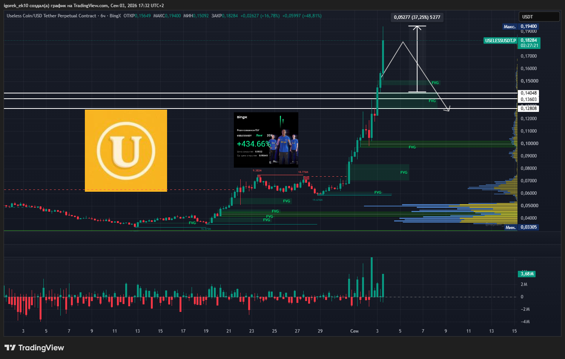Click the FVG label beside the 0,10000 level
This screenshot has height=359, width=565.
click(412, 147)
